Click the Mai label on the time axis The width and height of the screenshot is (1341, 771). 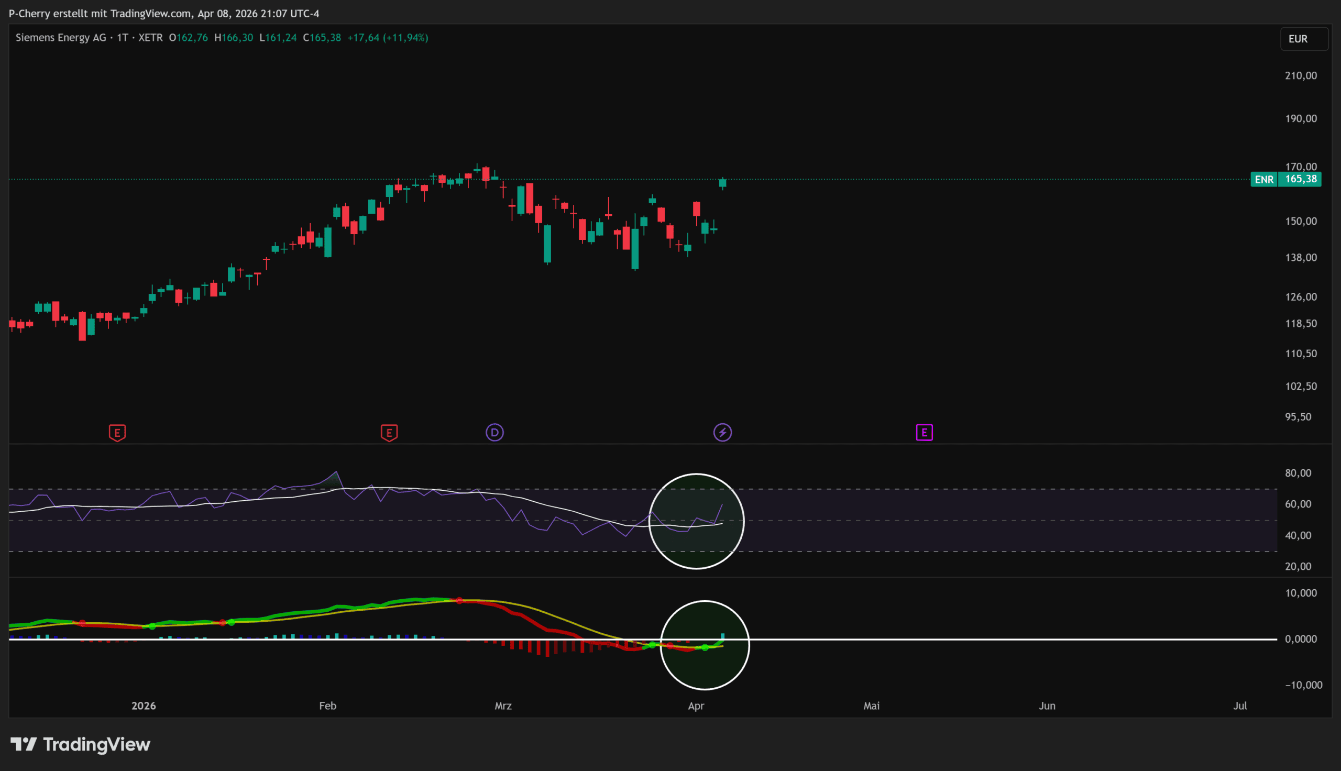[872, 706]
